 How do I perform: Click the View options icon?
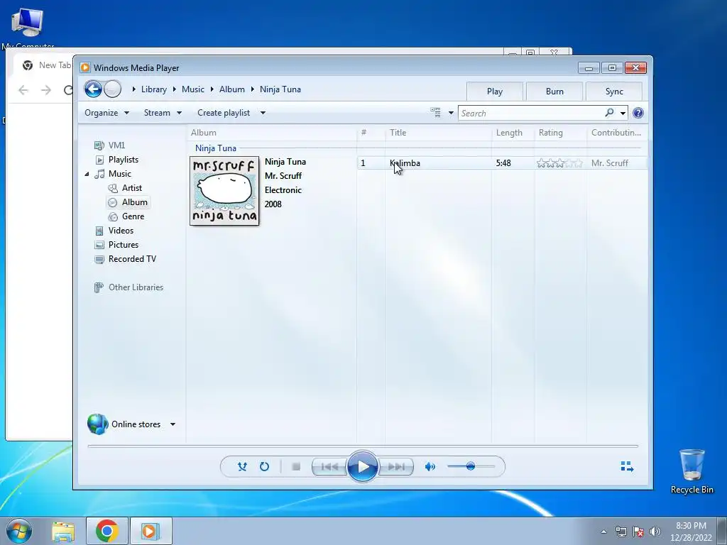tap(435, 113)
